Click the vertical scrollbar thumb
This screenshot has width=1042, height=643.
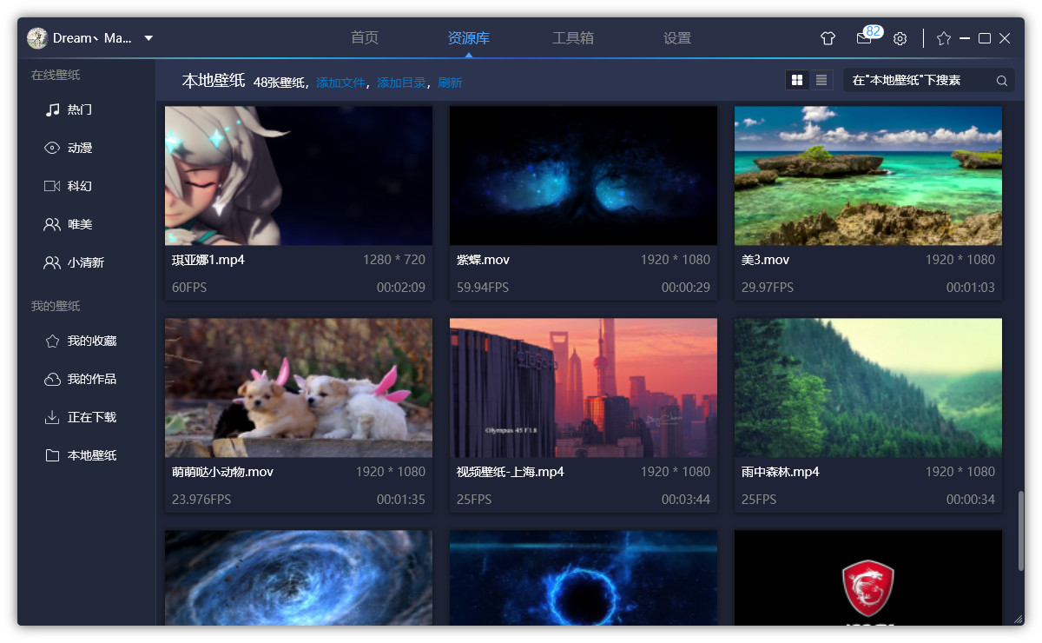pos(1020,531)
